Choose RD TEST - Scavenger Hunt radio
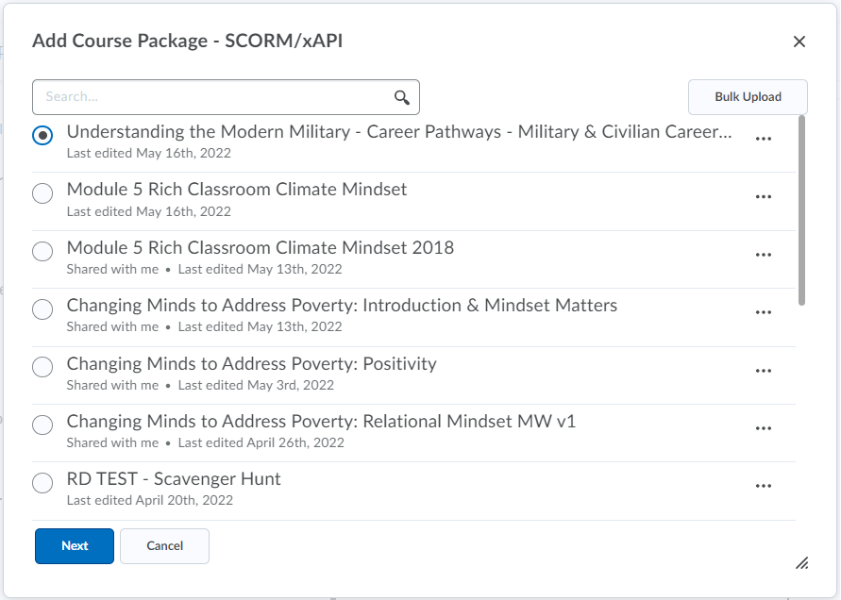This screenshot has height=600, width=841. (x=42, y=483)
